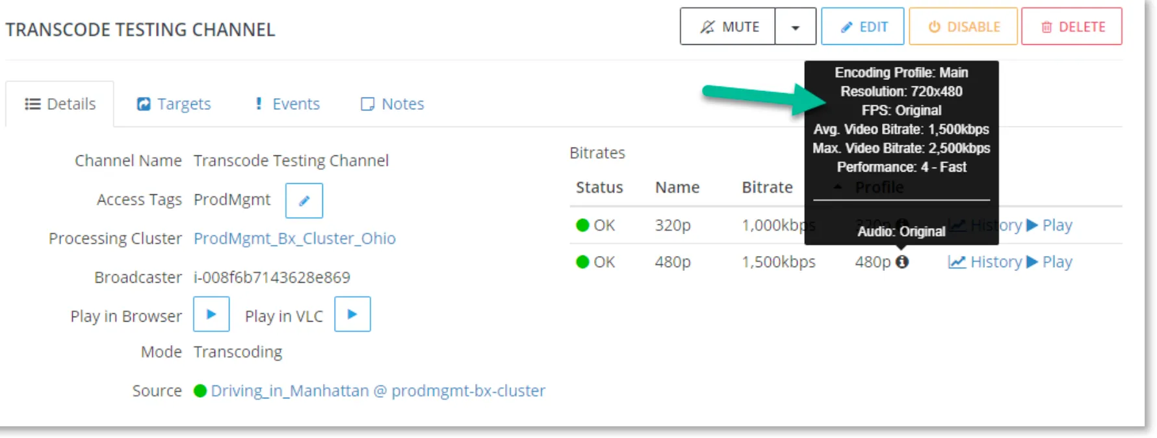Sort bitrates by the Status column header
Image resolution: width=1157 pixels, height=438 pixels.
click(x=599, y=188)
